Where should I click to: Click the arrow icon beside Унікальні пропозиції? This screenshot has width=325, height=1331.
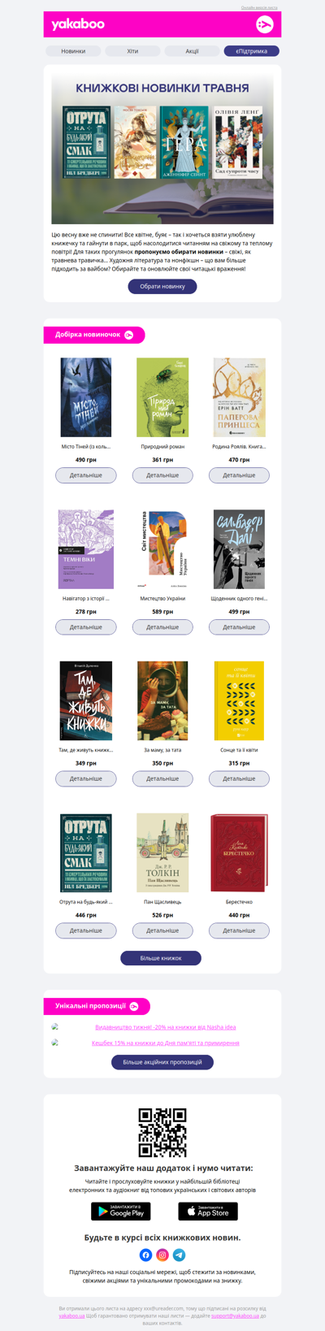pyautogui.click(x=134, y=1006)
